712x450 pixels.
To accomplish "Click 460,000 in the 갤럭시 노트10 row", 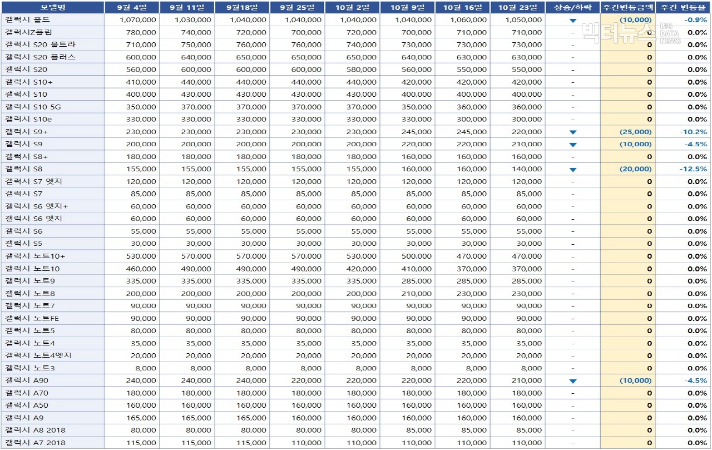I will click(141, 269).
